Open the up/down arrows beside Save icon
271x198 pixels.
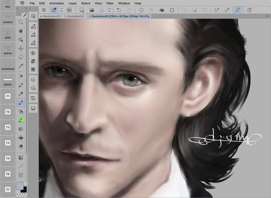pos(109,10)
